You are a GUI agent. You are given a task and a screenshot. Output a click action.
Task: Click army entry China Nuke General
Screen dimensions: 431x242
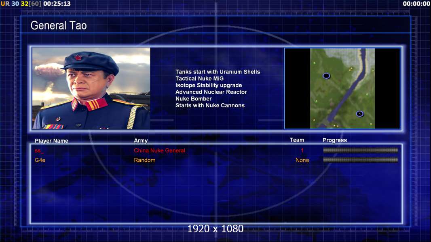(x=159, y=150)
